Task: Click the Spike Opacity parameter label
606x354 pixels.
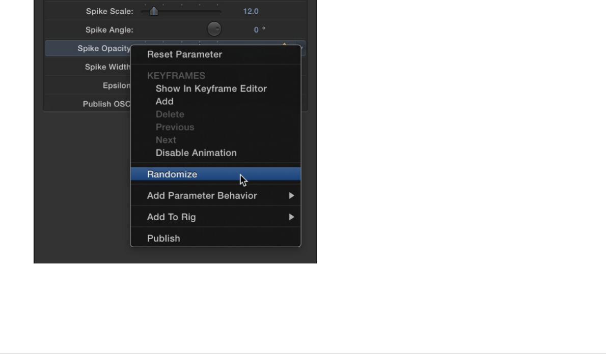Action: (x=104, y=48)
